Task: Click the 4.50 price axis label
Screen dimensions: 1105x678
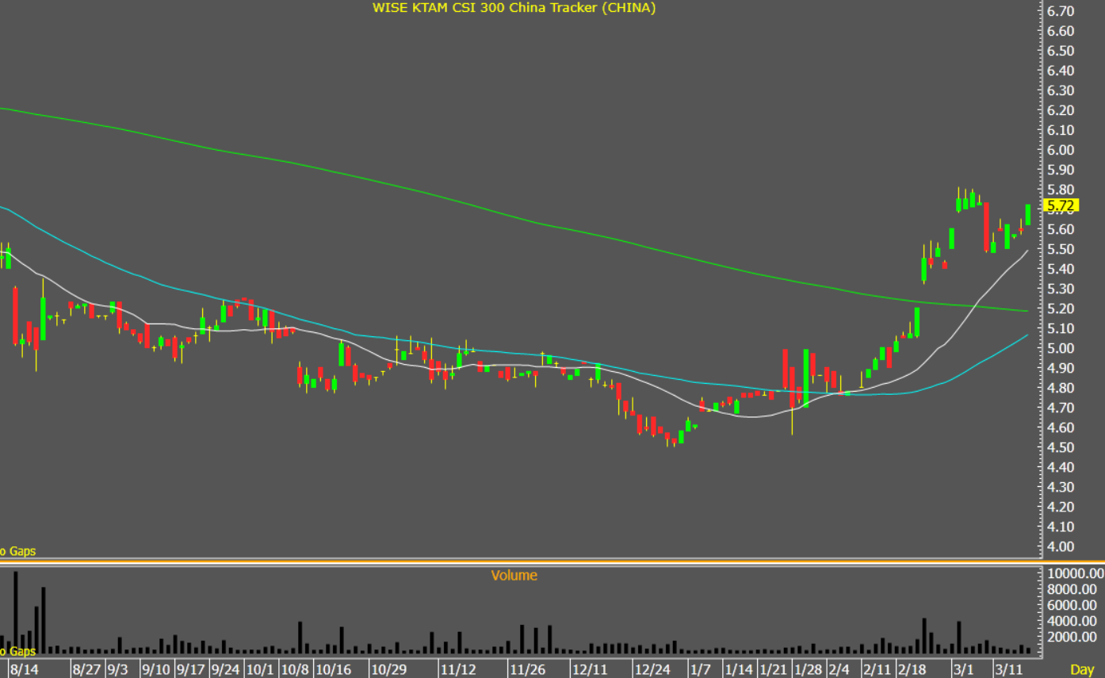Action: coord(1061,447)
